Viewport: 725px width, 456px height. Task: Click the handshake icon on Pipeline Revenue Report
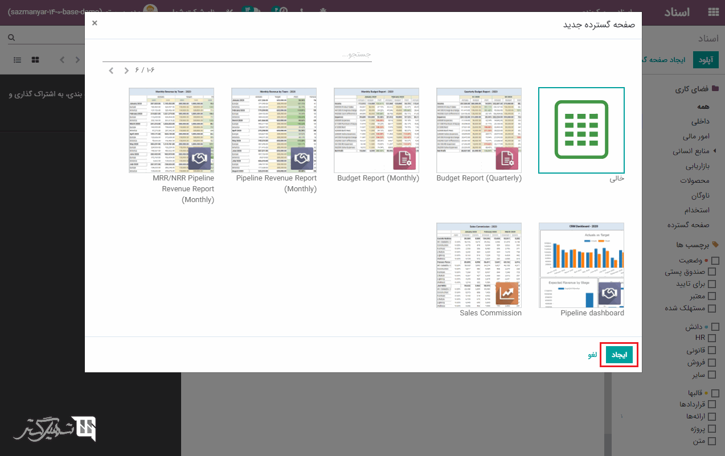tap(302, 158)
